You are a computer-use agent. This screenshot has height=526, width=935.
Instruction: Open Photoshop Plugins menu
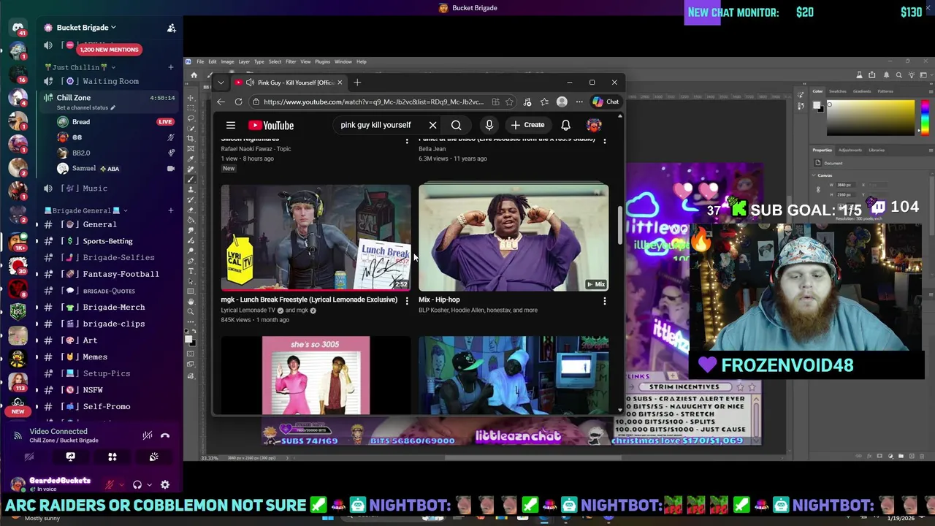pyautogui.click(x=322, y=61)
